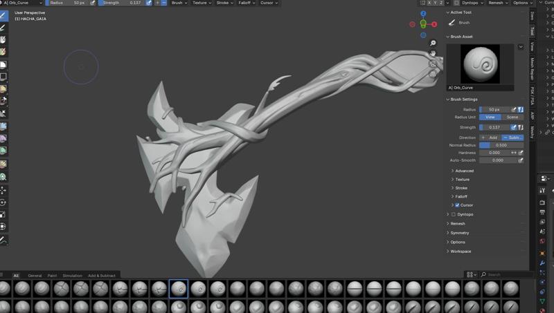Enable the Dyntopo checkbox in sidebar
Viewport: 554px width, 313px height.
tap(454, 214)
